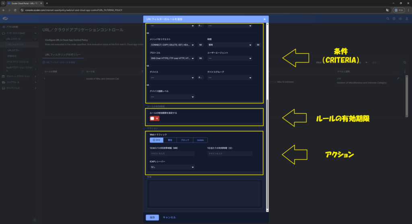Open the メソッドをリクエスト dropdown
Viewport: 412px width, 224px height.
pyautogui.click(x=172, y=45)
